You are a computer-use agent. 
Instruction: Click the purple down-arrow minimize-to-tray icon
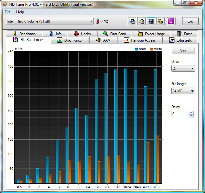171,21
